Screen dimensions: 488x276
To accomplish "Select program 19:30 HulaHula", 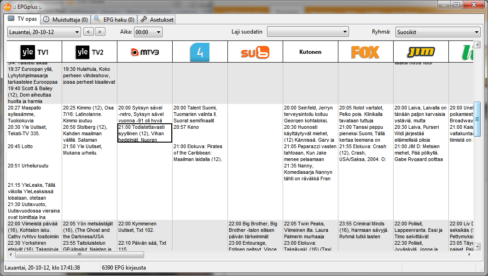I will click(89, 75).
